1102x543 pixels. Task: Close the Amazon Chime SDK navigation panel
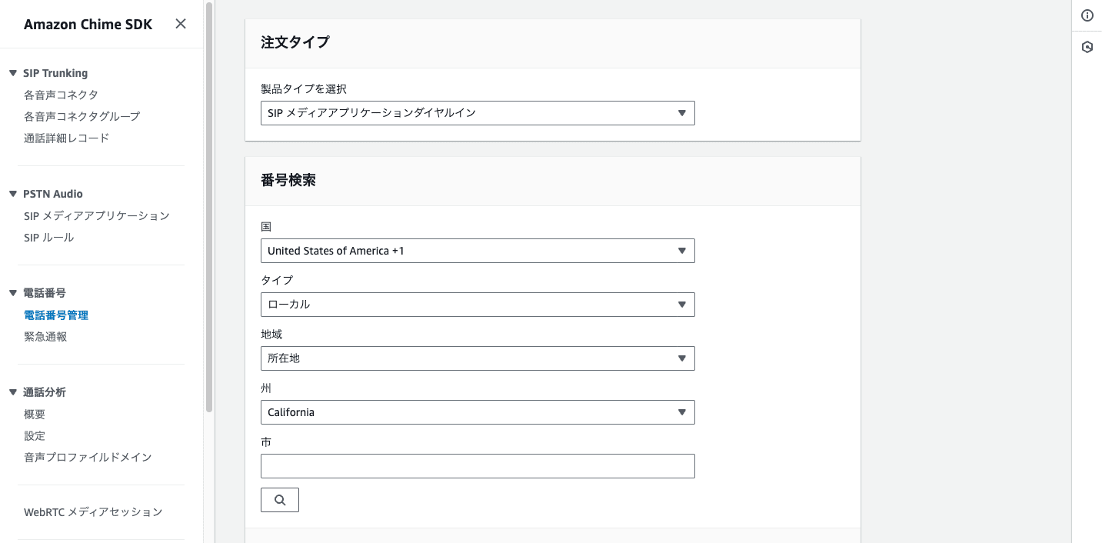[x=181, y=24]
